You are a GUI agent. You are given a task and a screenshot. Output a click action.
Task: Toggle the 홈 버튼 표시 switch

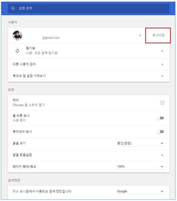click(160, 118)
